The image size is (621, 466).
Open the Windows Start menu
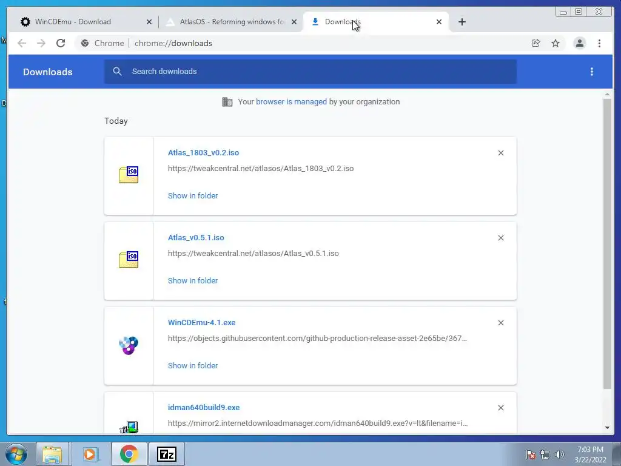[16, 454]
